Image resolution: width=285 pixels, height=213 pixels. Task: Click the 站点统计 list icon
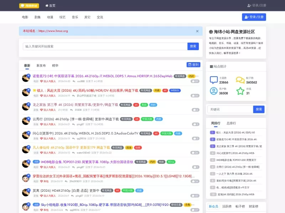coord(211,67)
